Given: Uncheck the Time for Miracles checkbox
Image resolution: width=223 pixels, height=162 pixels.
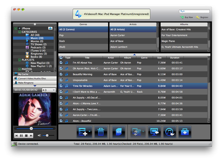Looking at the screenshot, I should 61,86.
